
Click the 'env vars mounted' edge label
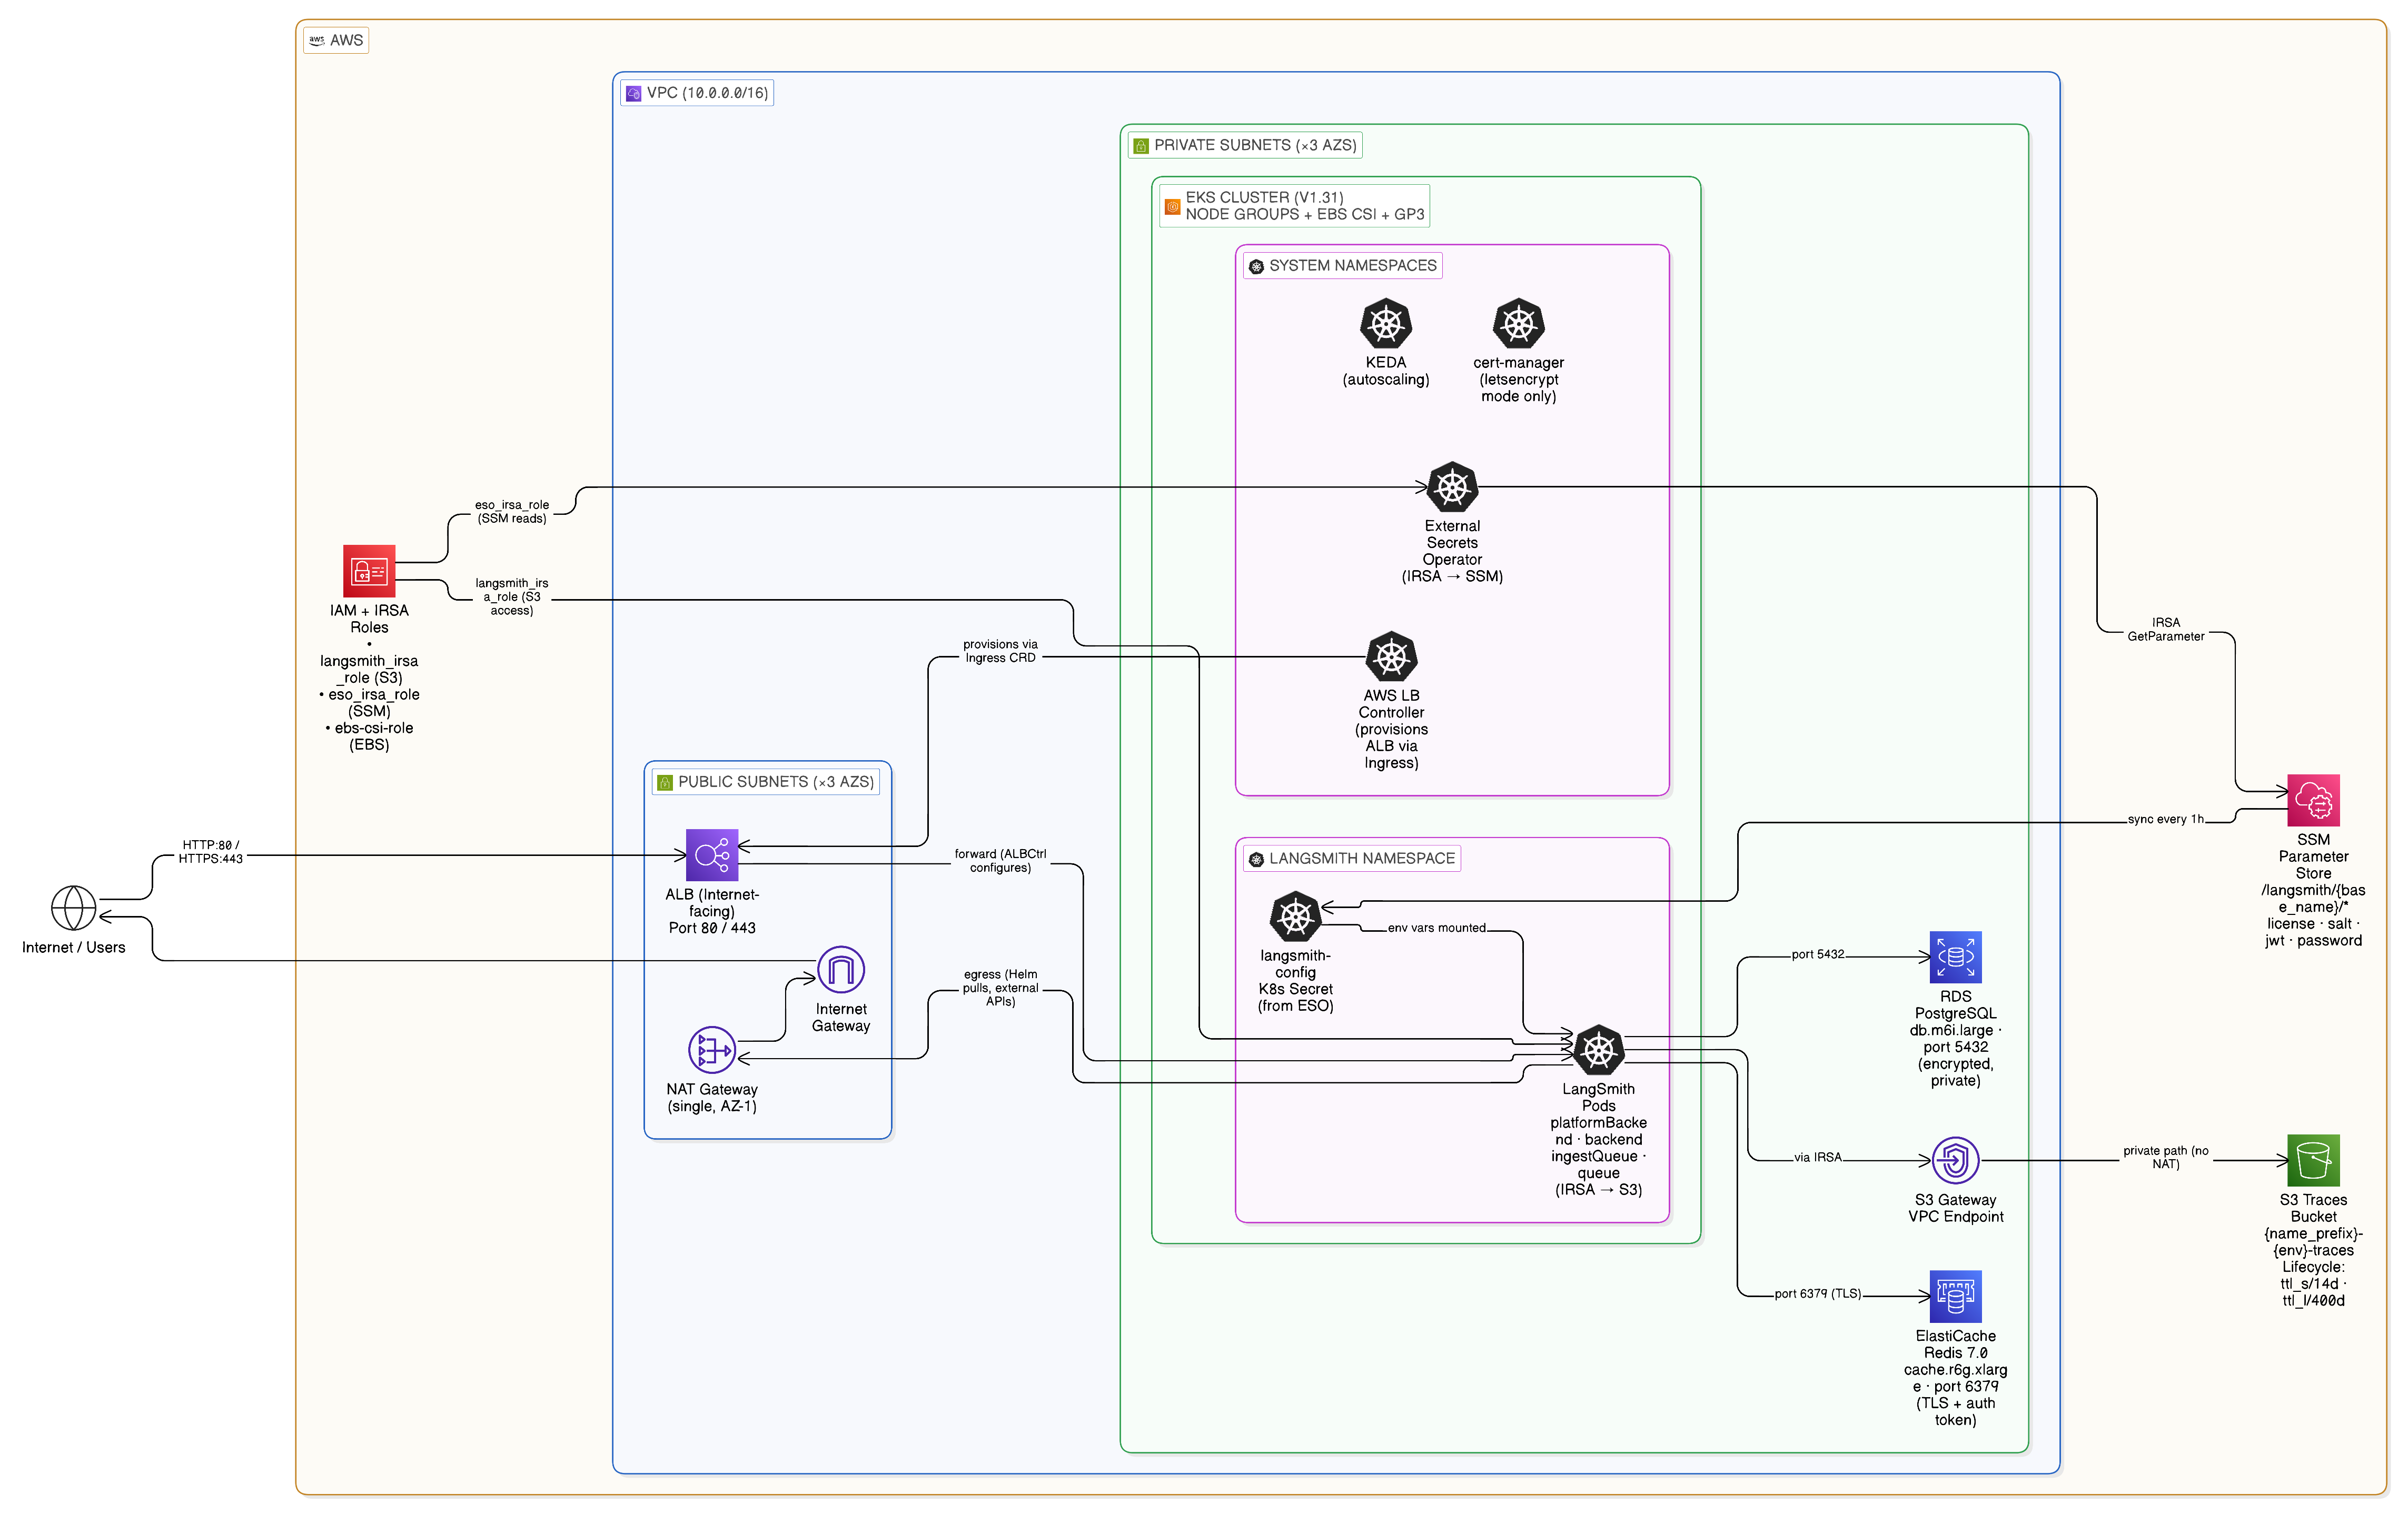[x=1437, y=928]
